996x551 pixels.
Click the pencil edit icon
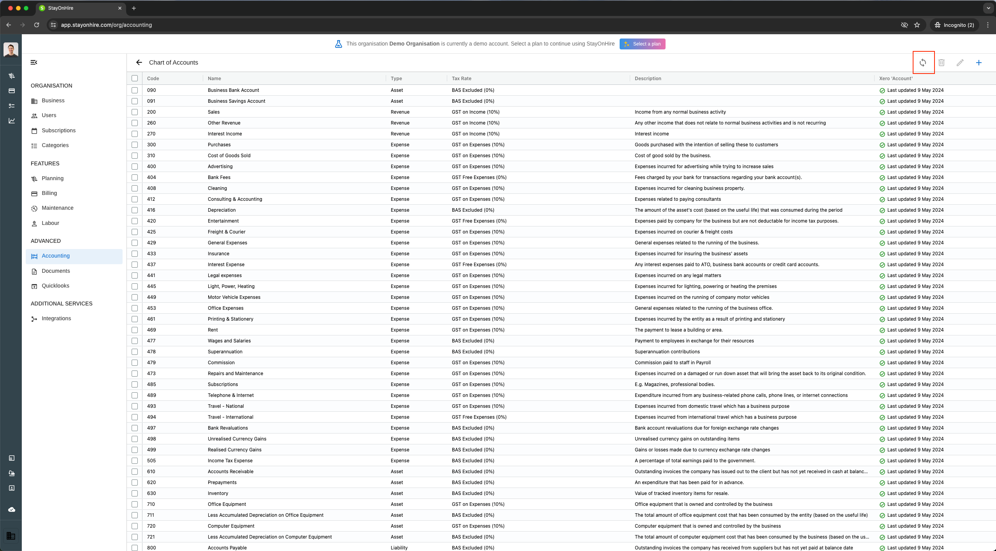pos(960,63)
